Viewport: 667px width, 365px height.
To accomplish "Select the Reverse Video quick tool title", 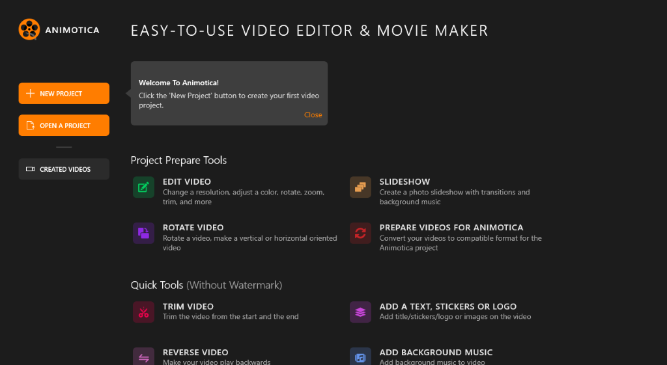I will point(195,352).
